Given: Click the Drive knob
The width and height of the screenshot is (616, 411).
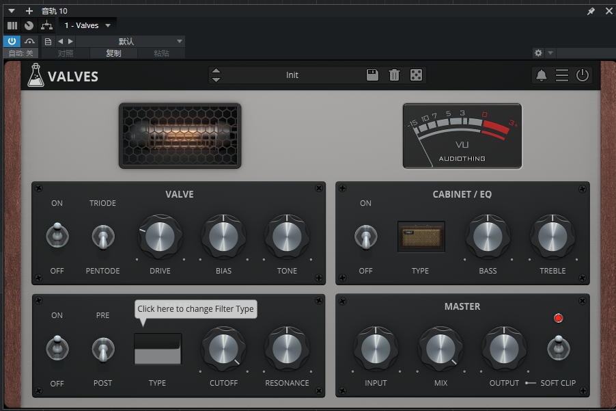Looking at the screenshot, I should 160,237.
